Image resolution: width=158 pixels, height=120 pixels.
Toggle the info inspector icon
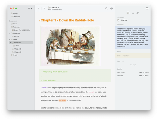(147, 8)
